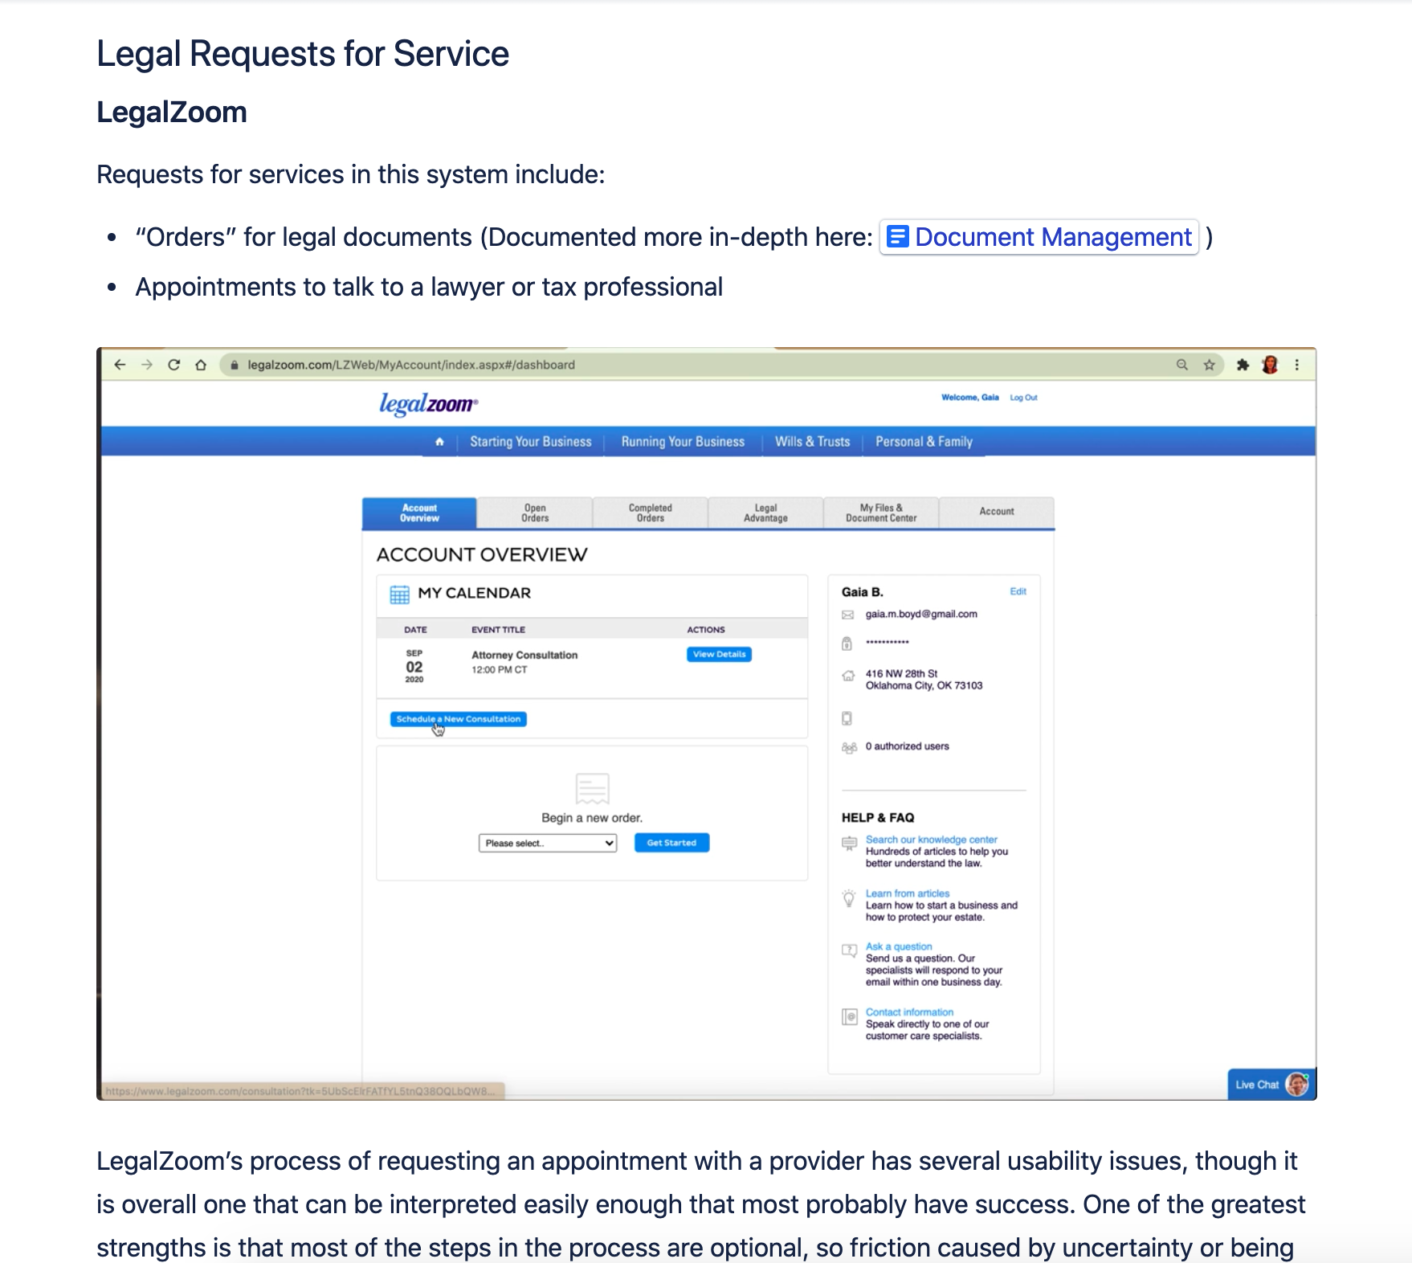The width and height of the screenshot is (1412, 1263).
Task: Click the browser back arrow in embedded screenshot
Action: [x=120, y=365]
